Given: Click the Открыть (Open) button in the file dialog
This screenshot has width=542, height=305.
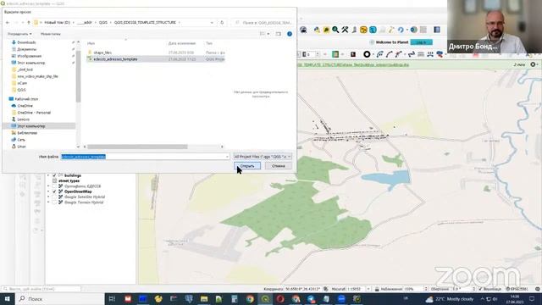Looking at the screenshot, I should pyautogui.click(x=247, y=166).
